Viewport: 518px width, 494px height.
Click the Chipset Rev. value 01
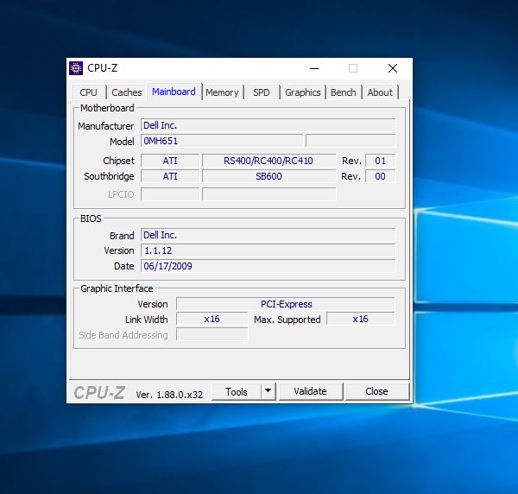point(380,161)
